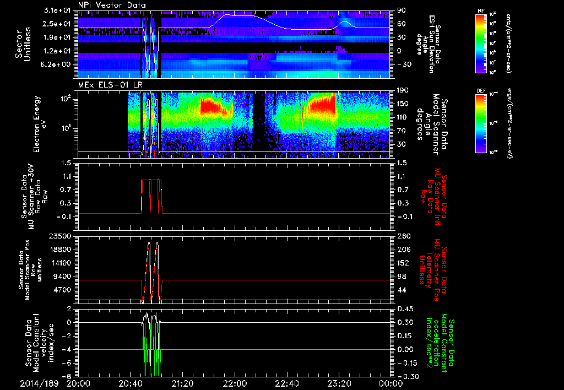Click the green 'Model Constant acceleration' title
The width and height of the screenshot is (564, 390).
tap(440, 343)
